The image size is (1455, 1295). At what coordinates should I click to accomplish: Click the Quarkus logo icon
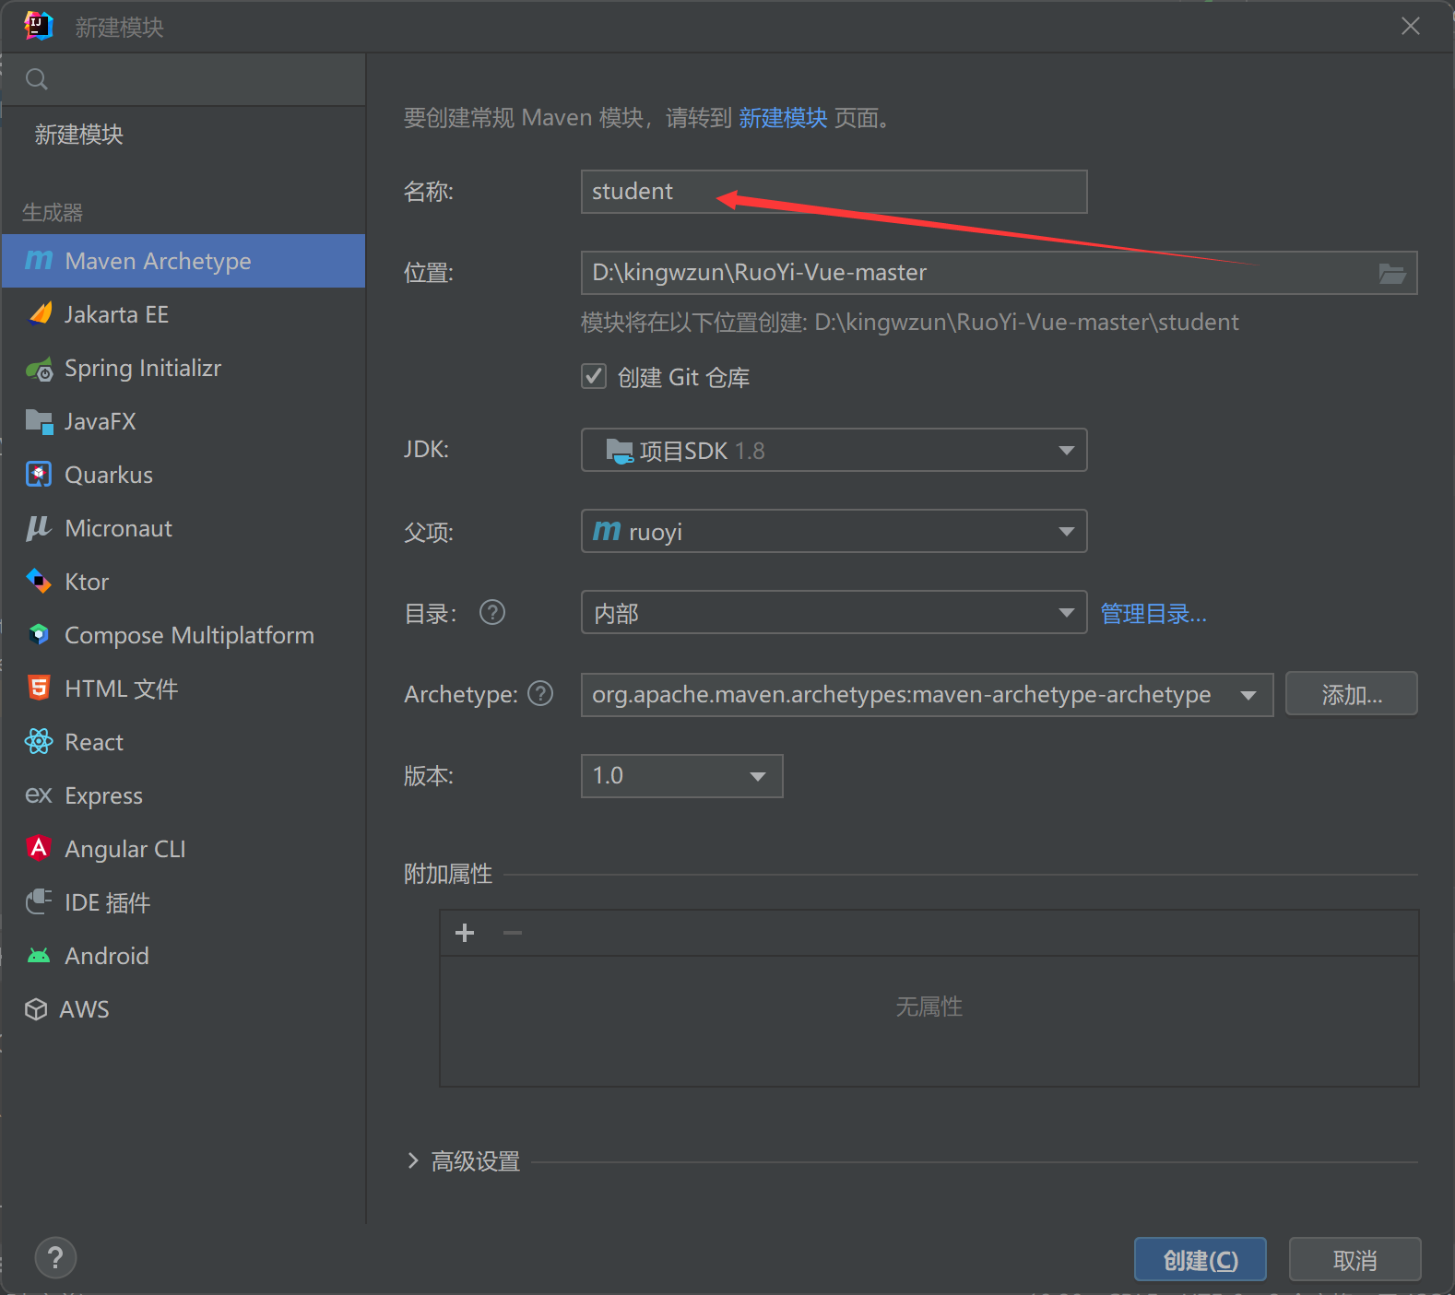[39, 475]
